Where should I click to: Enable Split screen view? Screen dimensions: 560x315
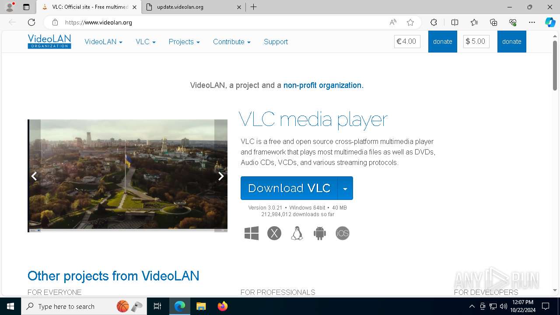[455, 22]
